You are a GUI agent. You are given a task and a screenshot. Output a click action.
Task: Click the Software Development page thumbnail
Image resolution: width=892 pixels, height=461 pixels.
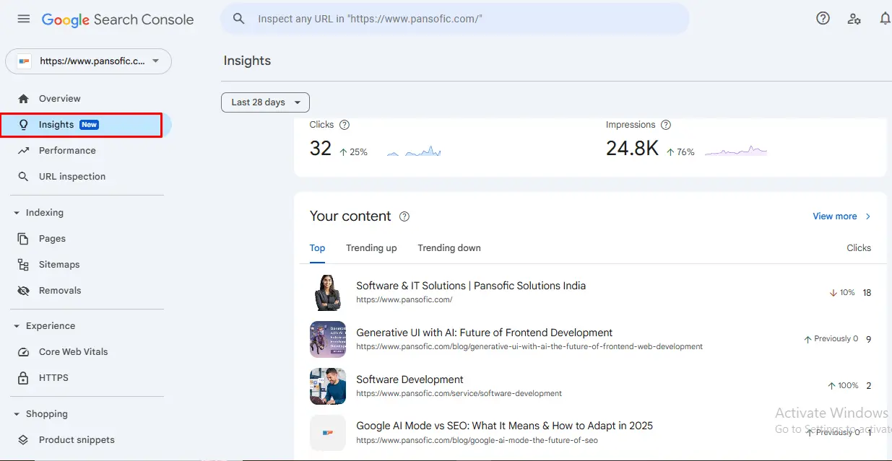(x=328, y=386)
